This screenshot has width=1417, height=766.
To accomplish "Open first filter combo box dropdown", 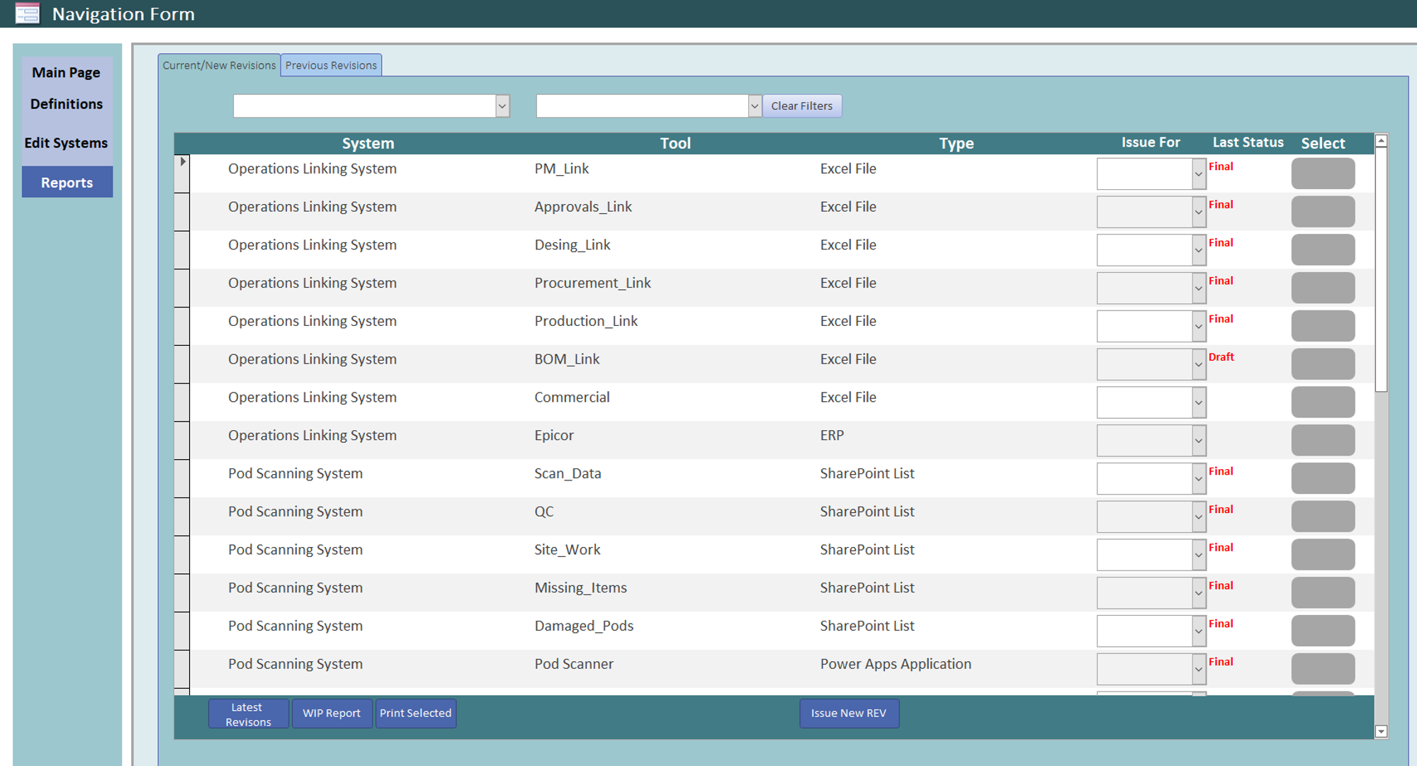I will [x=502, y=106].
